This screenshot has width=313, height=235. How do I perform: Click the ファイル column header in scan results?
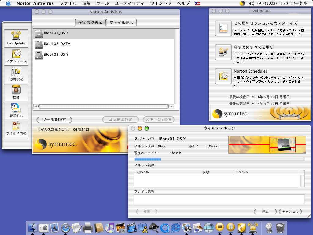point(168,172)
